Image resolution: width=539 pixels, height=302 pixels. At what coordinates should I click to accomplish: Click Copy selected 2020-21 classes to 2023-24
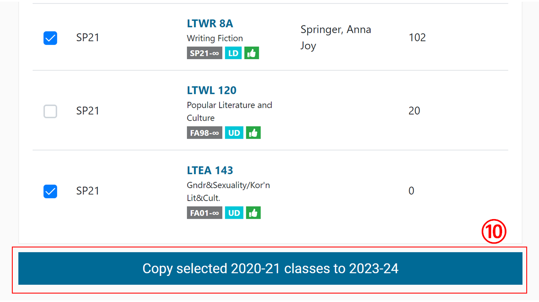270,269
